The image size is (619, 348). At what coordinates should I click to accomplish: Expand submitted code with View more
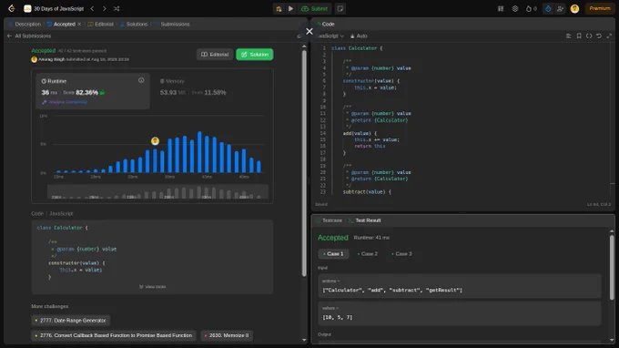pos(152,287)
